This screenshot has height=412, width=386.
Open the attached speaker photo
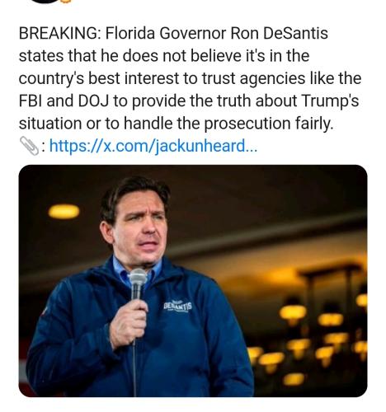[193, 281]
